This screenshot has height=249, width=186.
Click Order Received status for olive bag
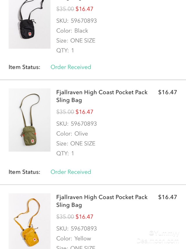point(71,172)
